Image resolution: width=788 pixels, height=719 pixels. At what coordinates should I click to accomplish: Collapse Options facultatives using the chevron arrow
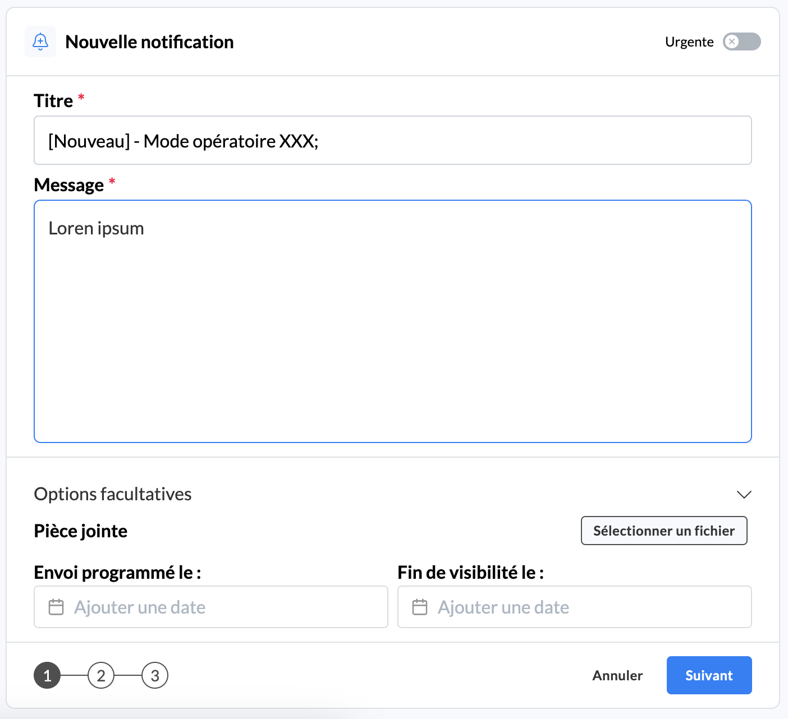[744, 494]
